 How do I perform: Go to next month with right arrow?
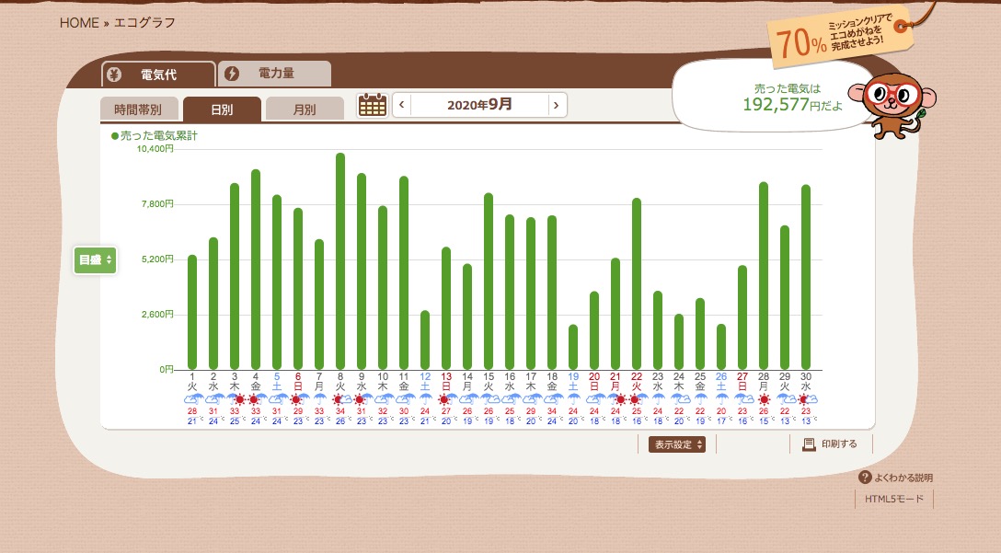(555, 105)
